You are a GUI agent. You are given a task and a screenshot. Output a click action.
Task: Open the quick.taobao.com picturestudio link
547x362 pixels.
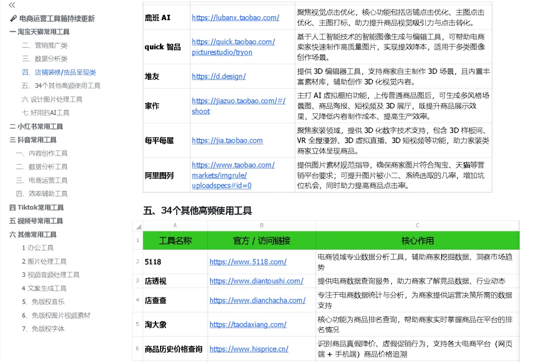pyautogui.click(x=233, y=47)
